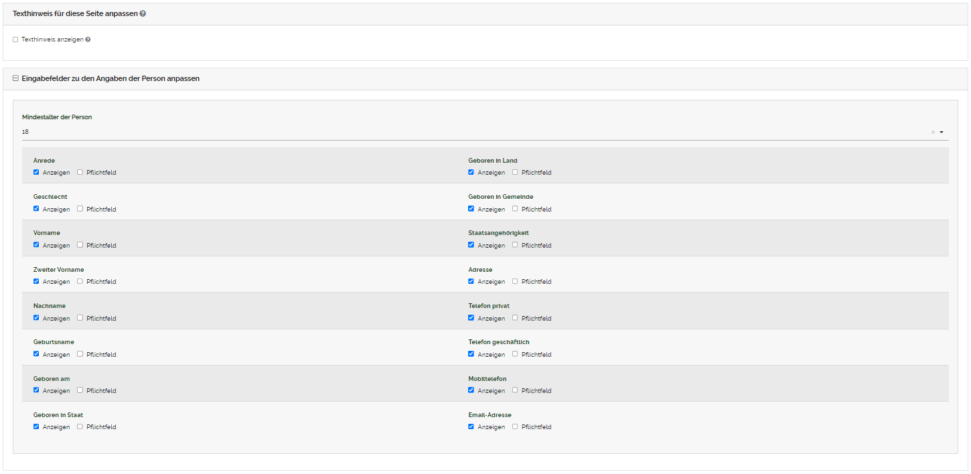Screen dimensions: 971x474
Task: Mark Nachname as Pflichtfeld
Action: pos(80,318)
